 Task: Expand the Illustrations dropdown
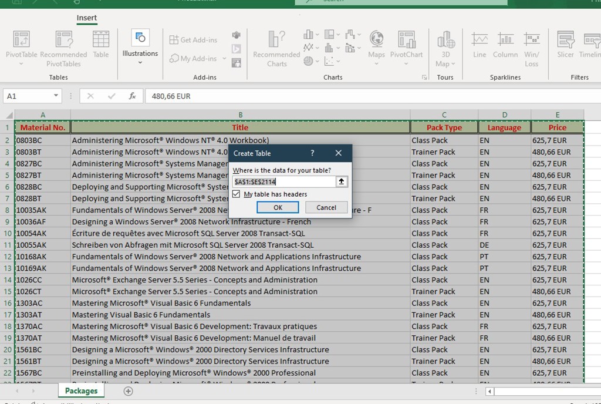(140, 62)
